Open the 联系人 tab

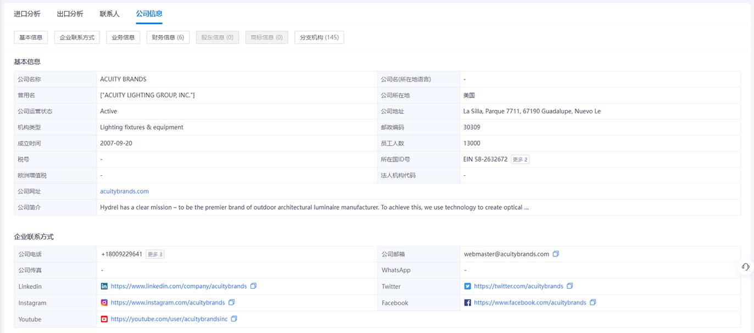point(109,14)
